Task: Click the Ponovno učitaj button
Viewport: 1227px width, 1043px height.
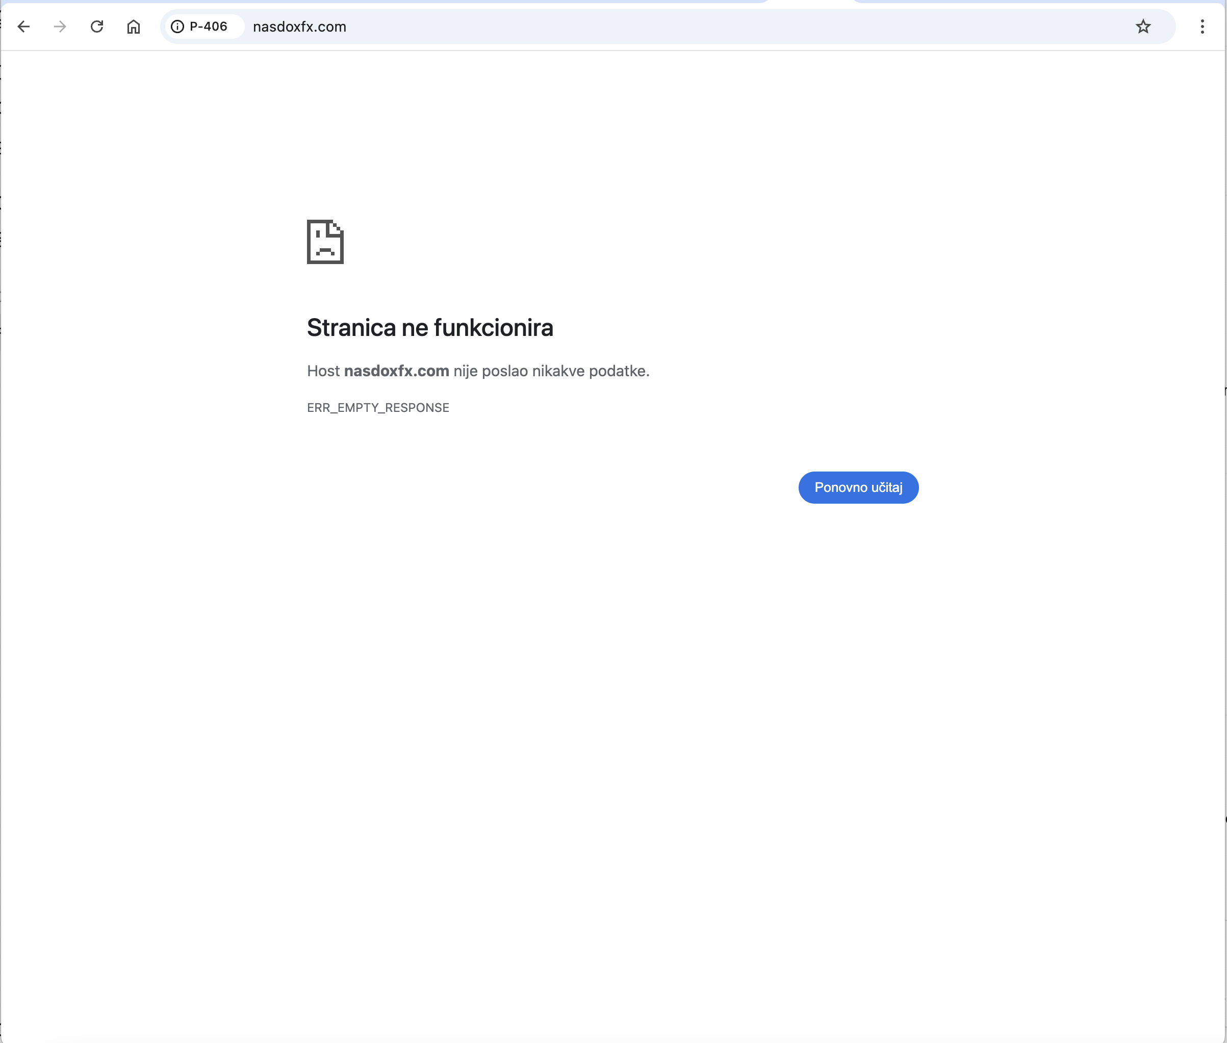Action: point(858,487)
